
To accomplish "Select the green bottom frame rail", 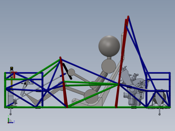I will coord(87,107).
